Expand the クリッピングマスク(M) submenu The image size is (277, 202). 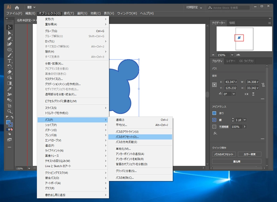pyautogui.click(x=73, y=173)
